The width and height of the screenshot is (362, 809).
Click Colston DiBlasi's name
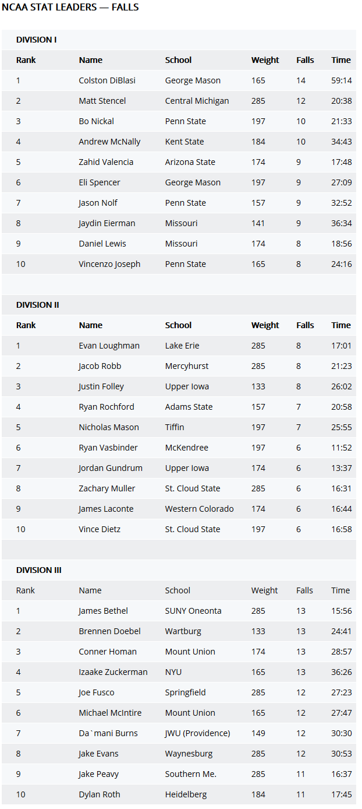coord(107,80)
